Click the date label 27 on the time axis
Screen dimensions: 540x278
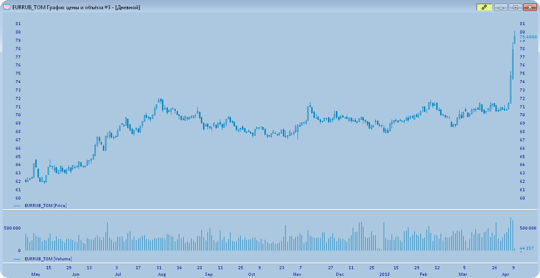click(330, 267)
